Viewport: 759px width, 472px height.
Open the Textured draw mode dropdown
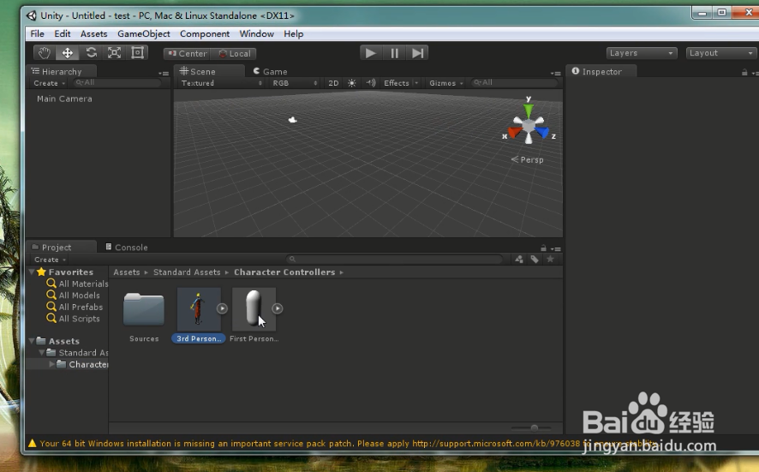(x=222, y=83)
